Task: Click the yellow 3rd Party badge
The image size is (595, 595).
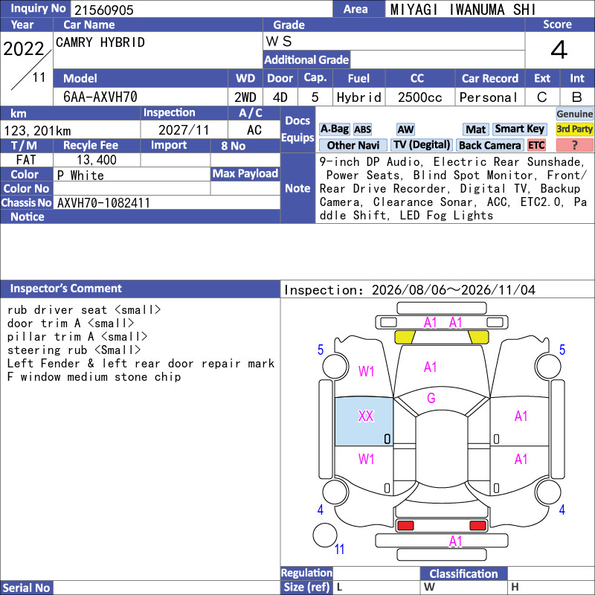Action: [574, 129]
